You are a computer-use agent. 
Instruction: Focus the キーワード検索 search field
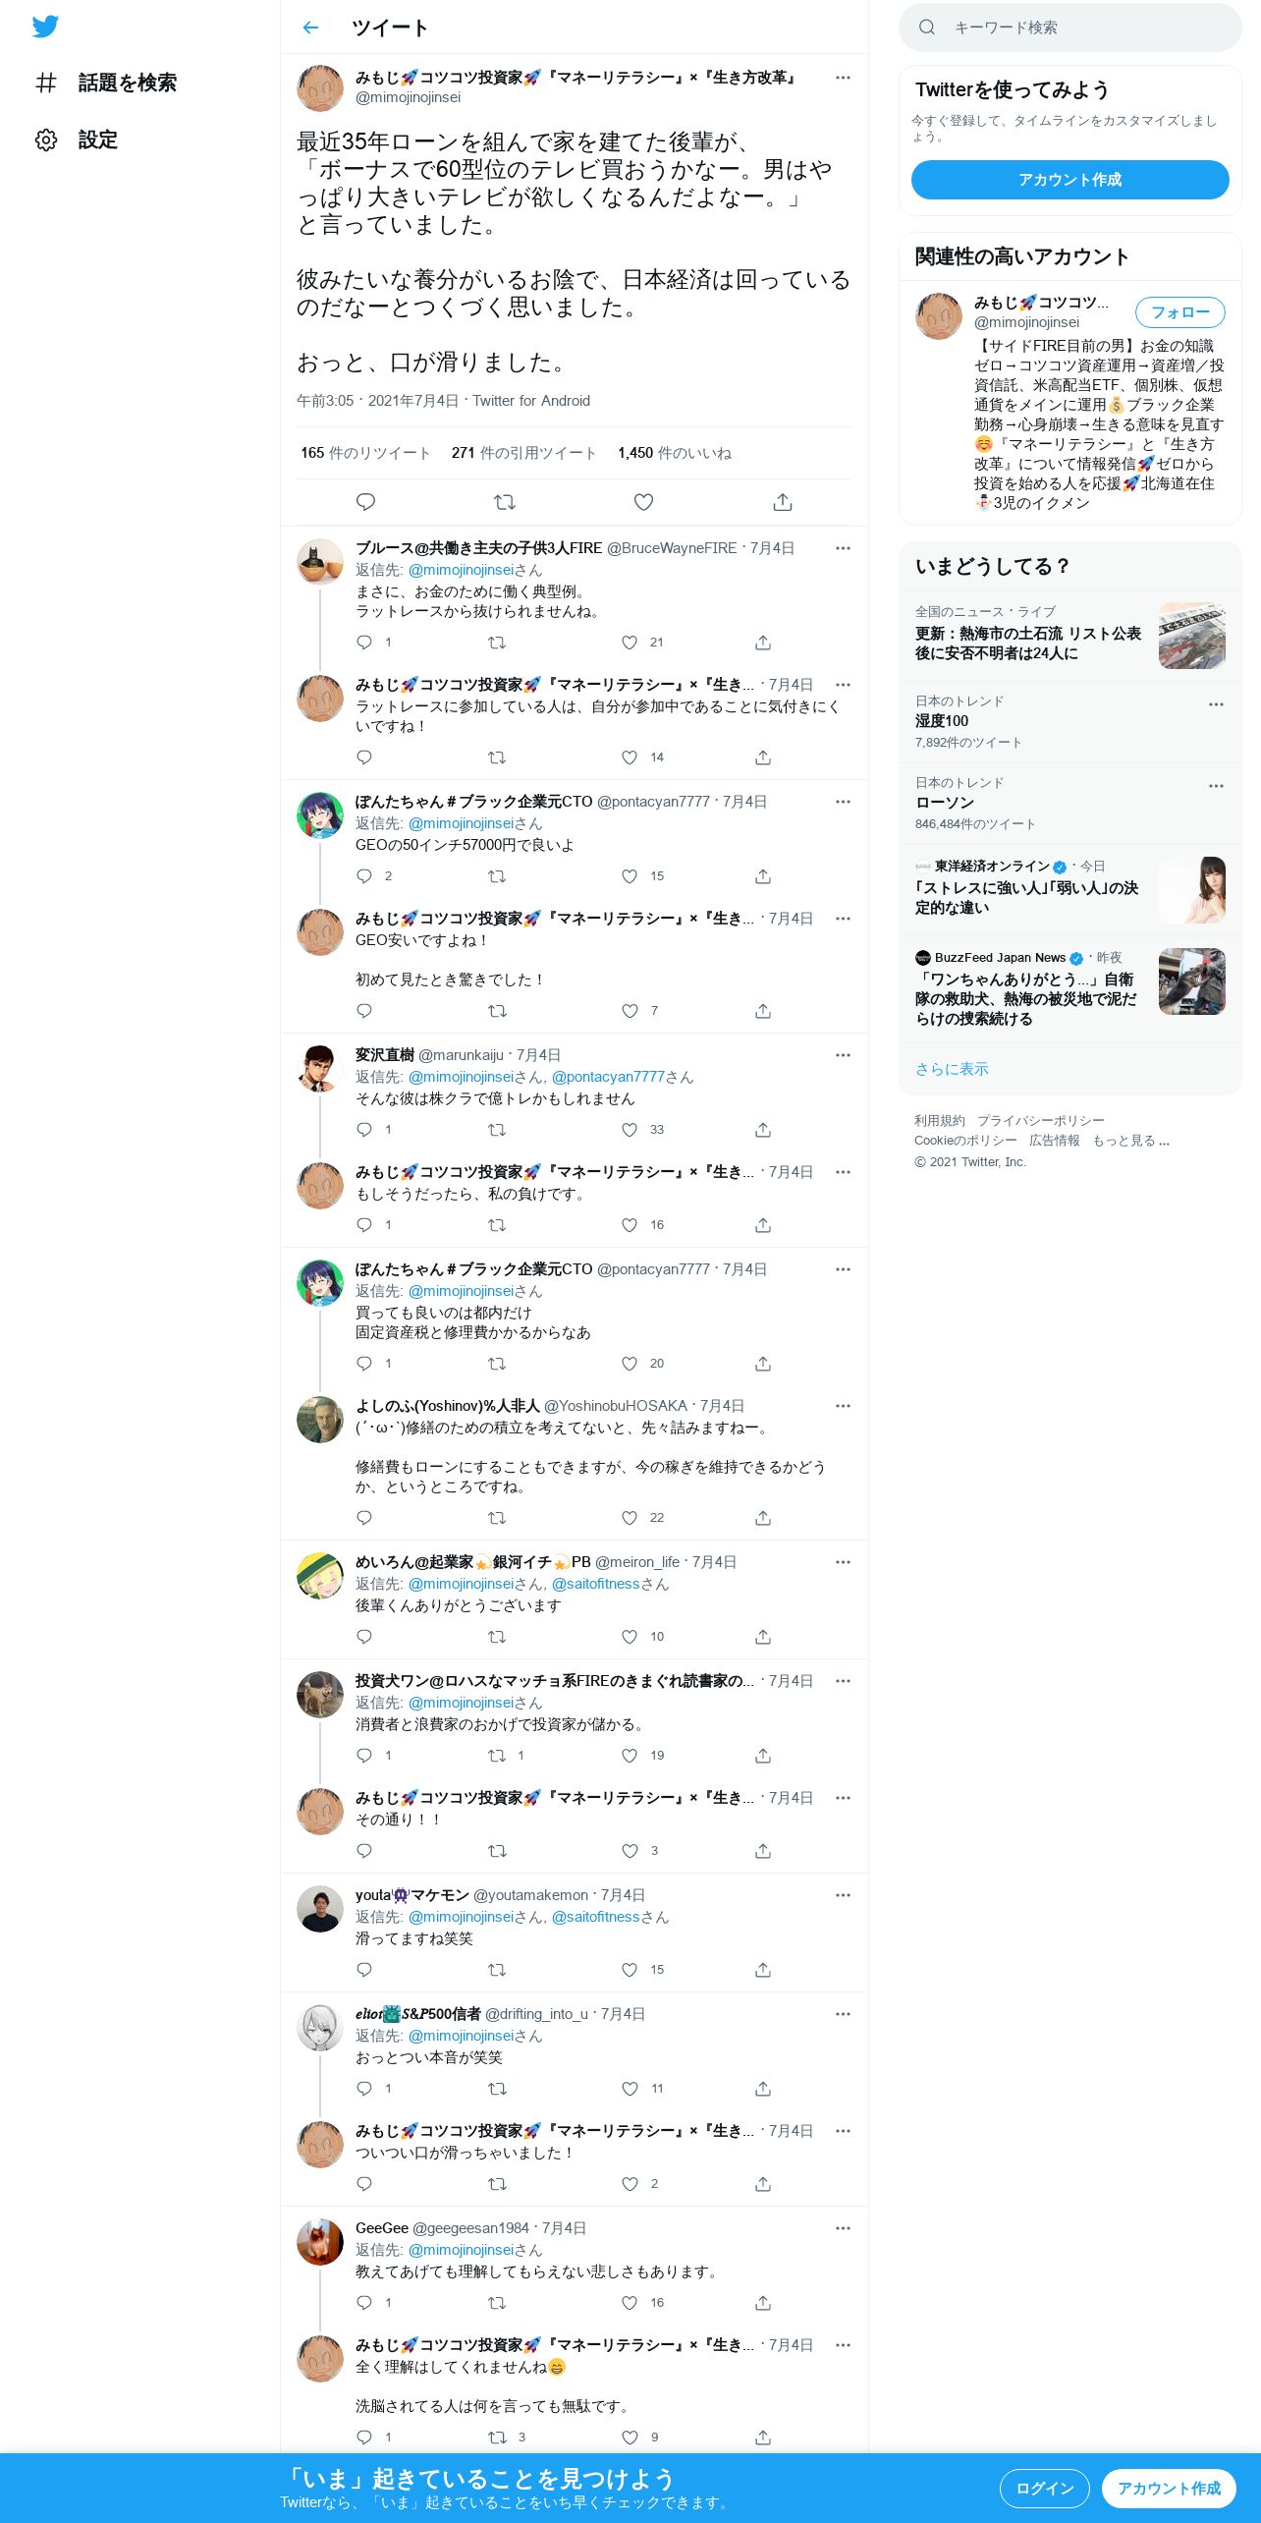(1070, 28)
